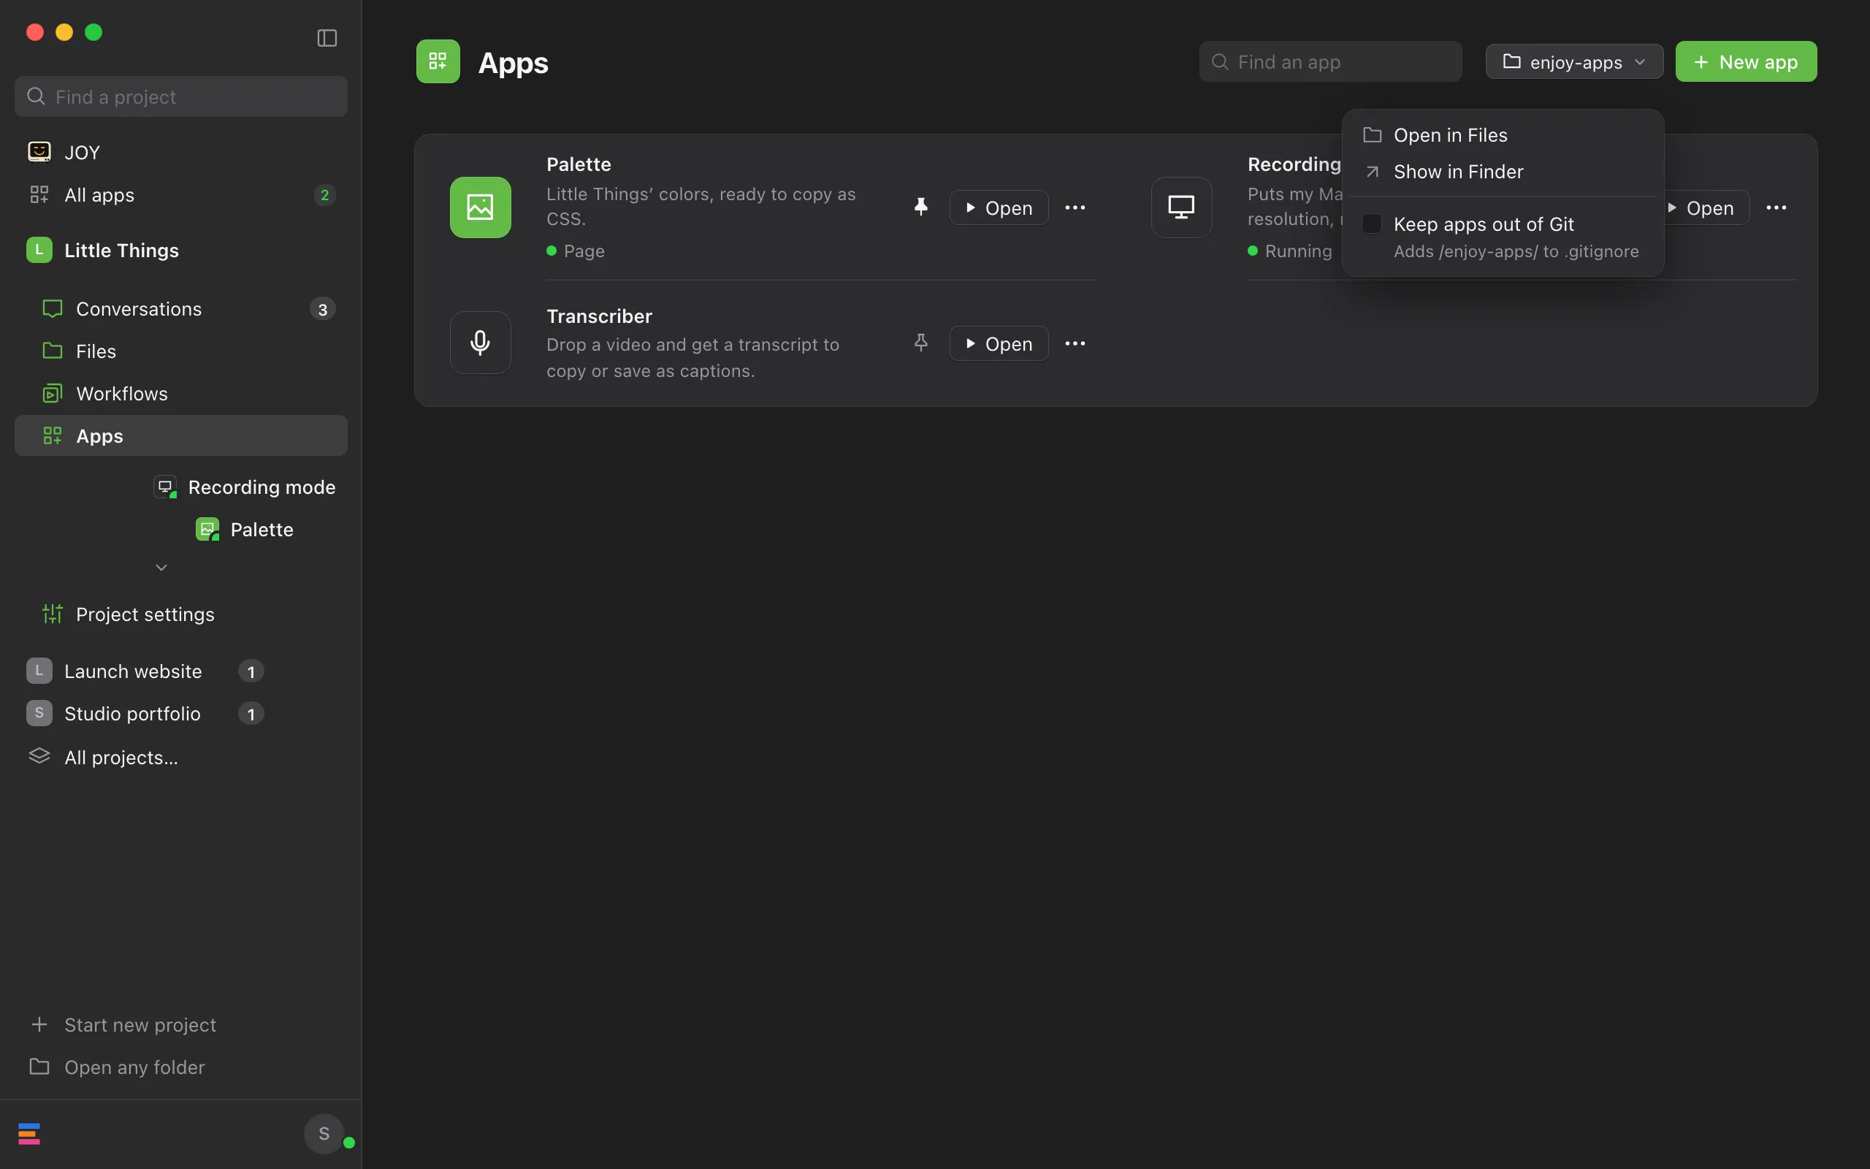
Task: Click the Find a project search field
Action: 181,96
